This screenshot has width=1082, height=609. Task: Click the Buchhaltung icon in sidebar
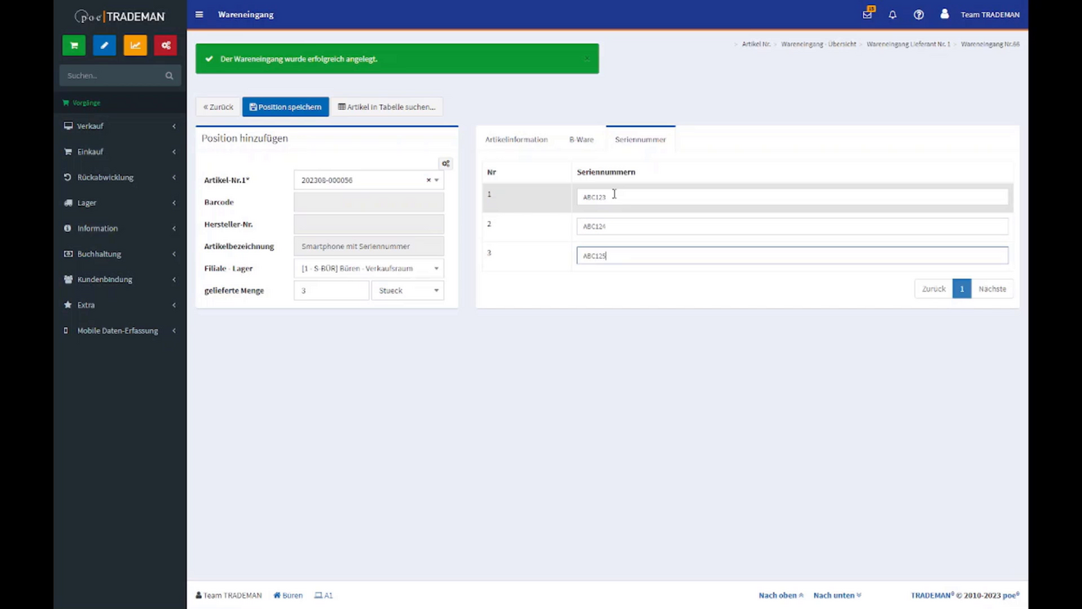68,254
